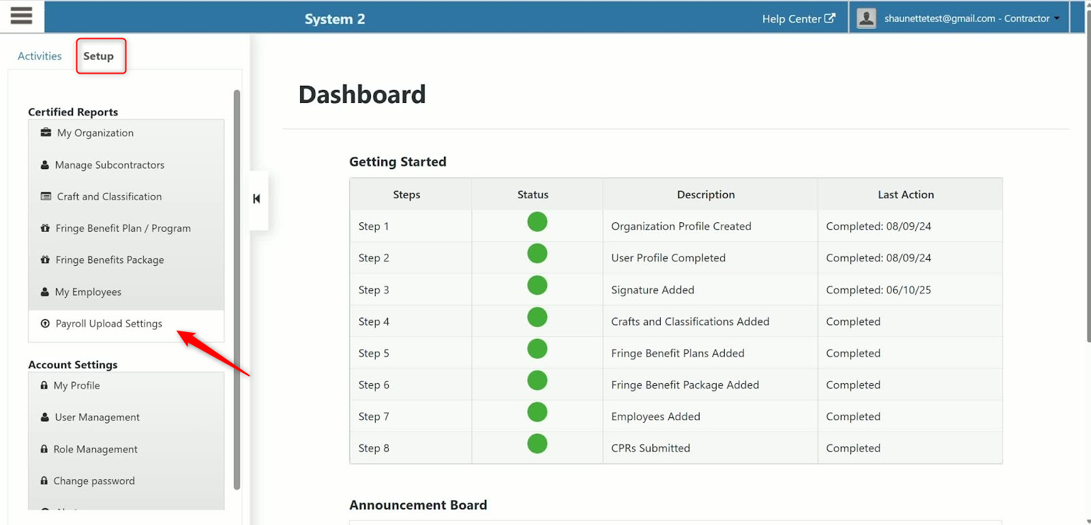Click the Account Settings section heading
Viewport: 1091px width, 525px height.
73,365
